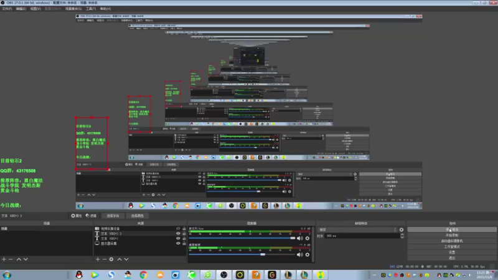Click 工作室模式 studio mode button
The height and width of the screenshot is (280, 498).
pyautogui.click(x=452, y=246)
